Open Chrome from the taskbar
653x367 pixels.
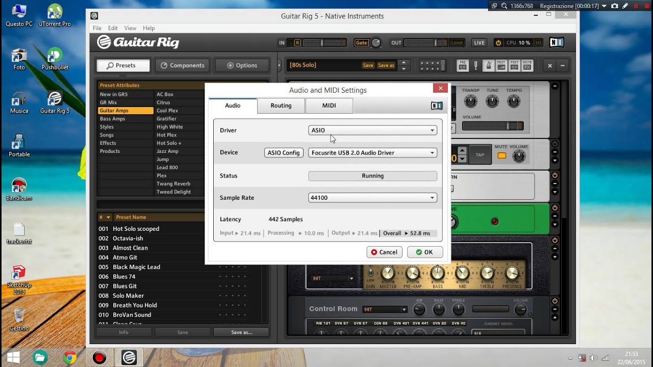(x=70, y=357)
